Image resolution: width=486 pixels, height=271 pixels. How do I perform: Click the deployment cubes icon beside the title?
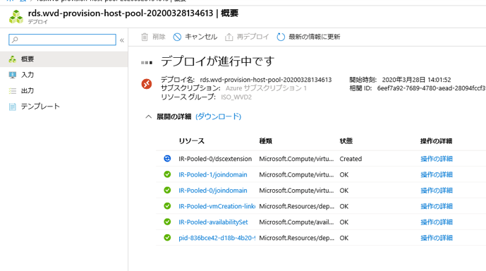(x=16, y=16)
